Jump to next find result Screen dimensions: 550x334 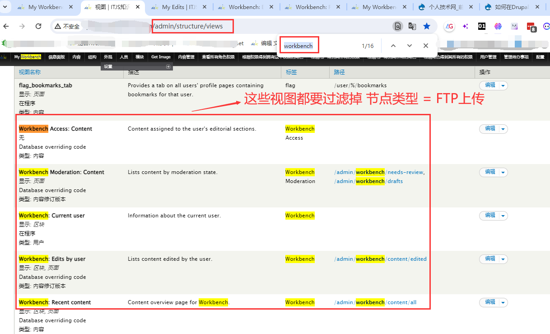[x=410, y=46]
